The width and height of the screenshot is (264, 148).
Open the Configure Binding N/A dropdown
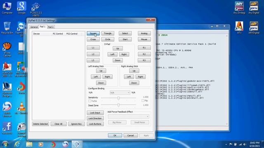pos(120,92)
